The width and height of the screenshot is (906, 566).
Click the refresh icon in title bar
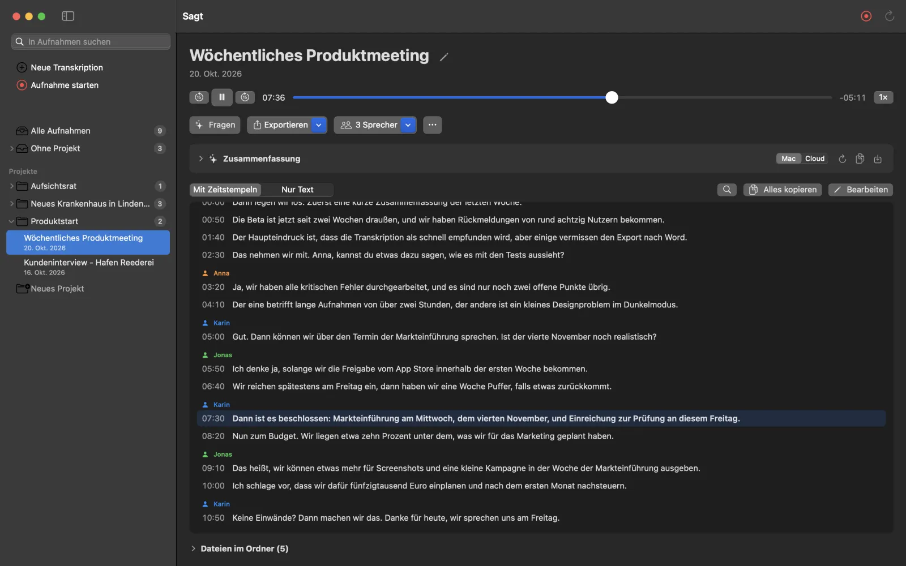pyautogui.click(x=890, y=16)
